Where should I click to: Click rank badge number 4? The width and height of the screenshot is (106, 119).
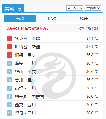point(10,63)
